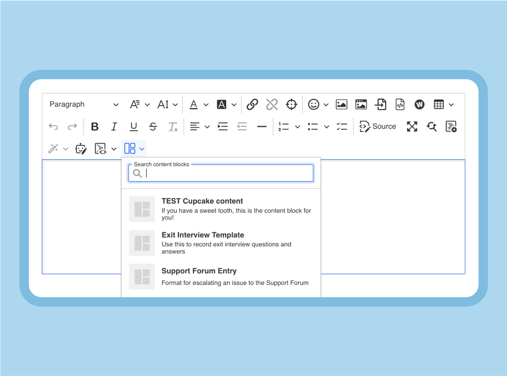Click the insert link icon
This screenshot has height=376, width=507.
point(252,105)
